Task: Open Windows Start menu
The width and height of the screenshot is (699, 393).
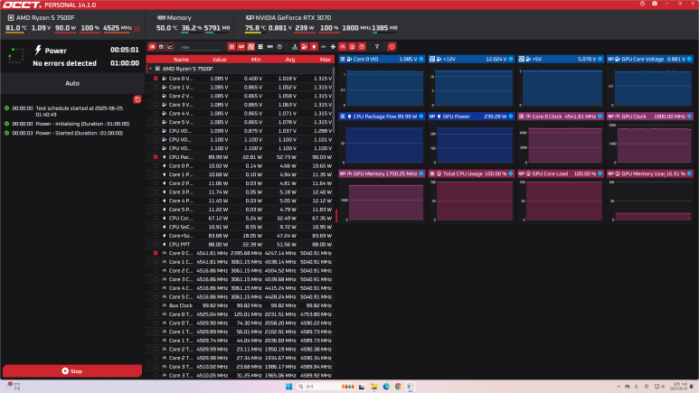Action: coord(288,387)
